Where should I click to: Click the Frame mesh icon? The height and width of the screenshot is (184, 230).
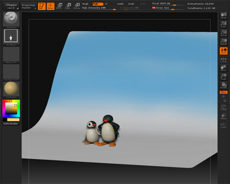pyautogui.click(x=224, y=107)
